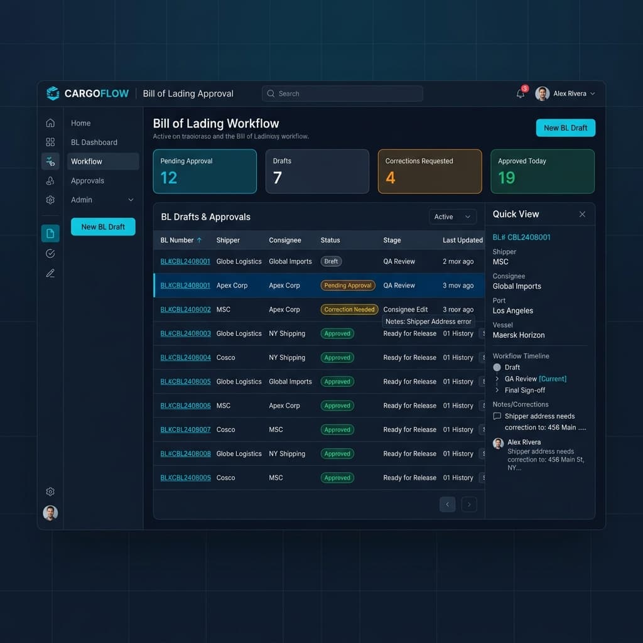Screen dimensions: 643x643
Task: Select the Corrections Requested 4 card
Action: [430, 171]
